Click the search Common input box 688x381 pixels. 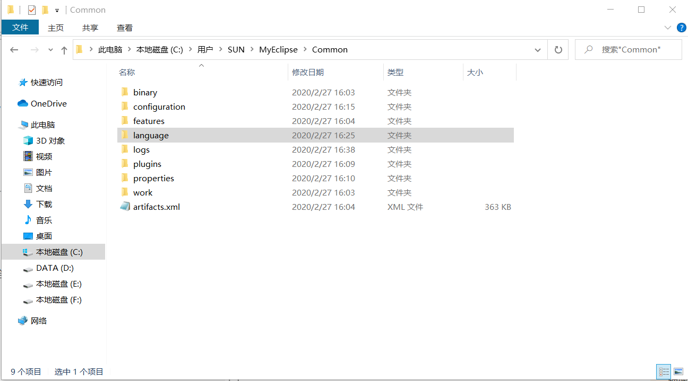point(629,50)
